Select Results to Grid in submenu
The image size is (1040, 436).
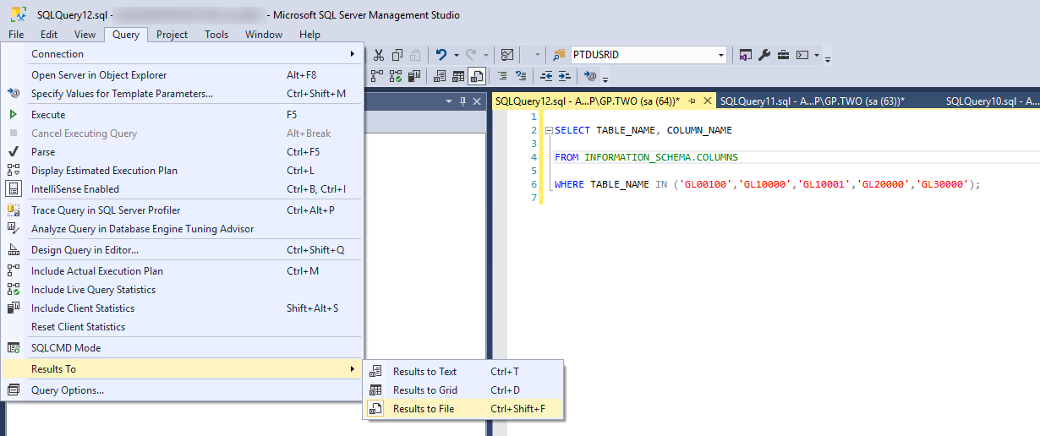463,390
